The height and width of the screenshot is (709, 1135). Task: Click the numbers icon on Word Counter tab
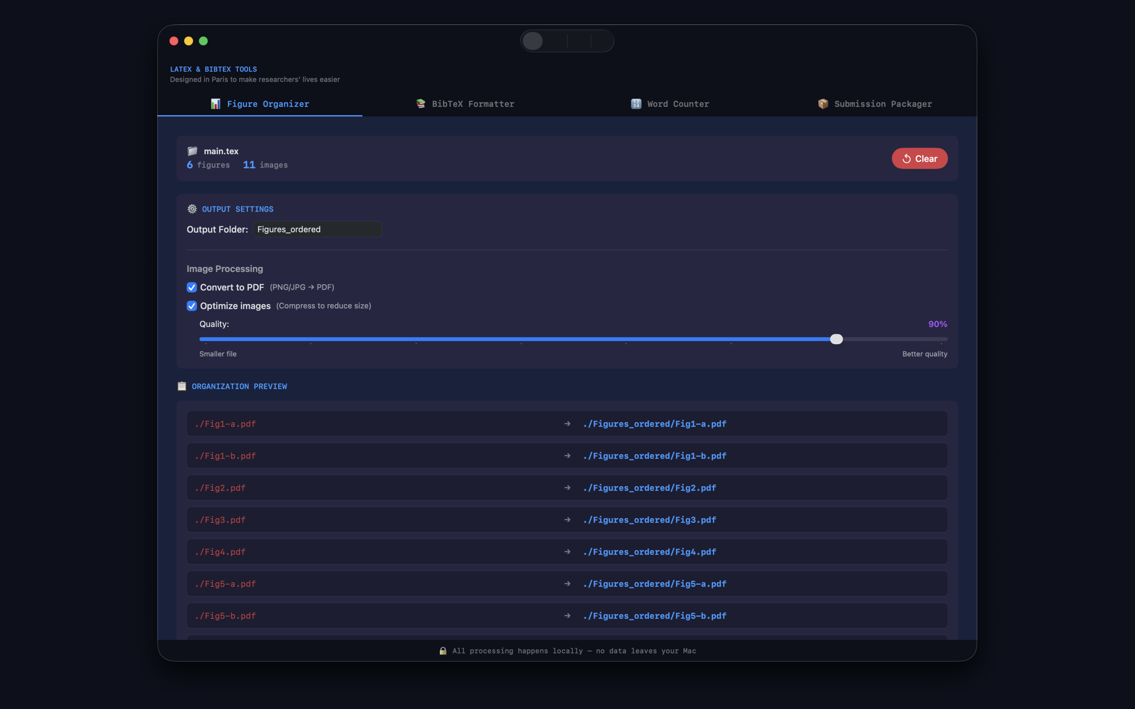636,104
